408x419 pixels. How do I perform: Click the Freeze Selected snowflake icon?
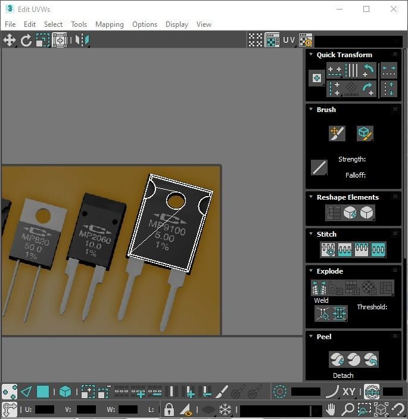tap(225, 409)
